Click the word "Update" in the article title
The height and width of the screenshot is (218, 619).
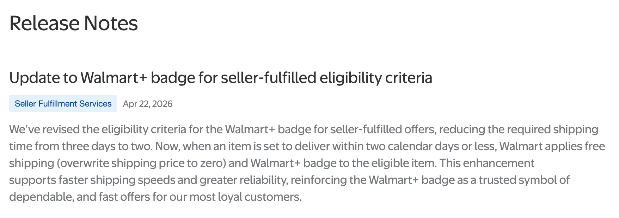click(34, 78)
